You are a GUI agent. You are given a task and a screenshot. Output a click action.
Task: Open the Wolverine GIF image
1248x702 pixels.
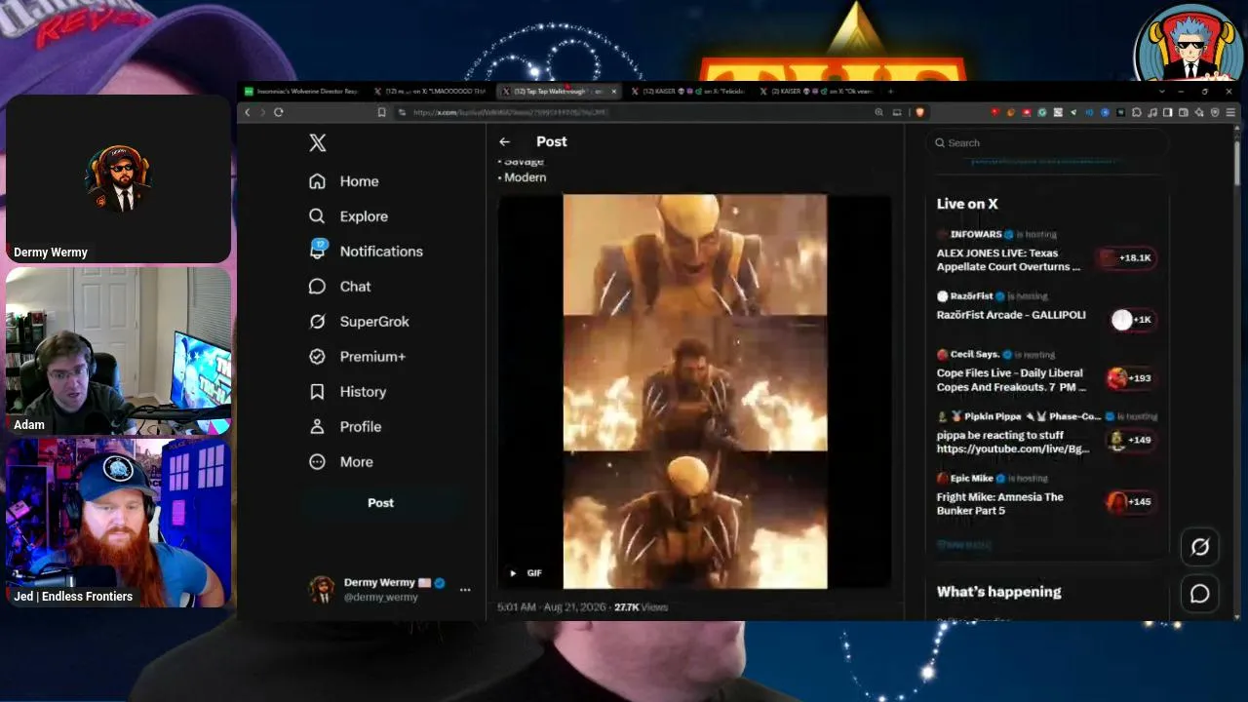694,392
